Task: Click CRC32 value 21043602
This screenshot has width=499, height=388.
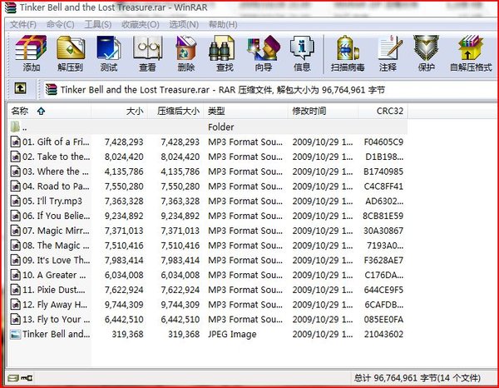Action: click(x=383, y=334)
